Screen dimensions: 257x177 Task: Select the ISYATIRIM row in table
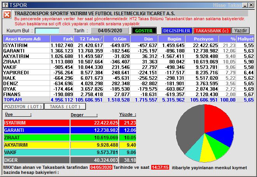128,45
